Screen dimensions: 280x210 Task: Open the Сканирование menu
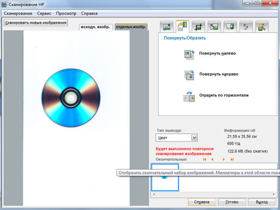[x=18, y=13]
